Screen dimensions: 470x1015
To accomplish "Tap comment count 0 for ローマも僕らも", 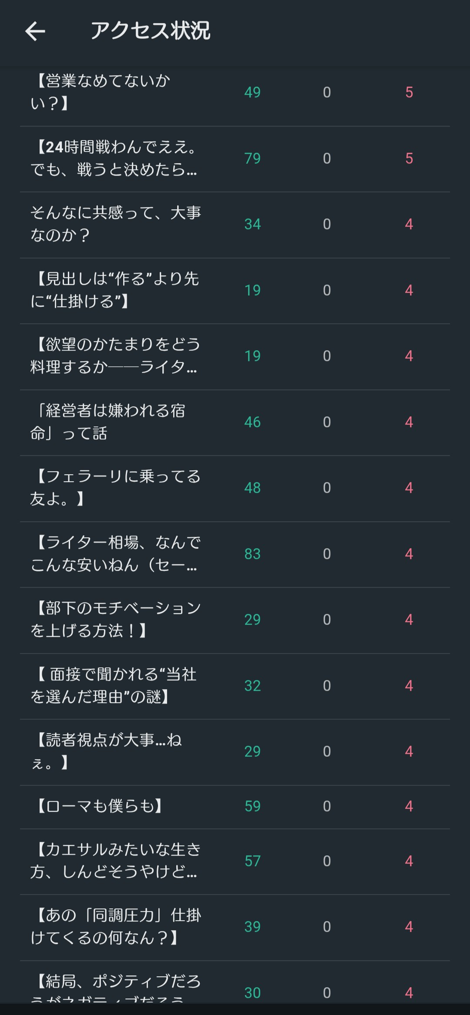I will coord(327,806).
